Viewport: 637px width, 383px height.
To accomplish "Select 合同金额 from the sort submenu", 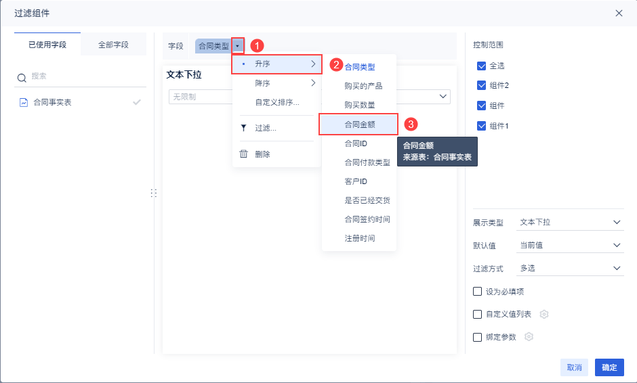I will tap(360, 125).
